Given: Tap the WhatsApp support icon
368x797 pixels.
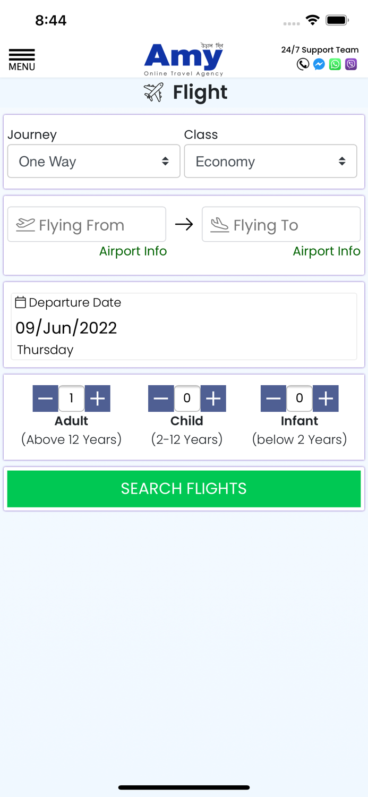Looking at the screenshot, I should click(x=335, y=64).
